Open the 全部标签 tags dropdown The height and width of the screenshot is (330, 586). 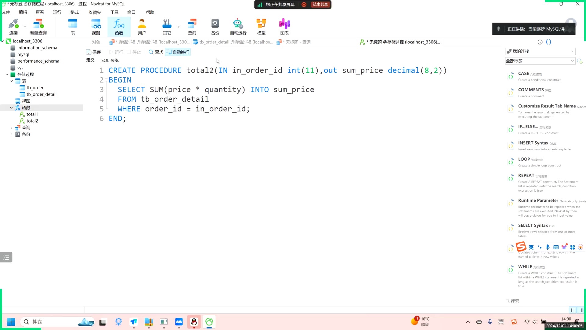click(x=540, y=61)
